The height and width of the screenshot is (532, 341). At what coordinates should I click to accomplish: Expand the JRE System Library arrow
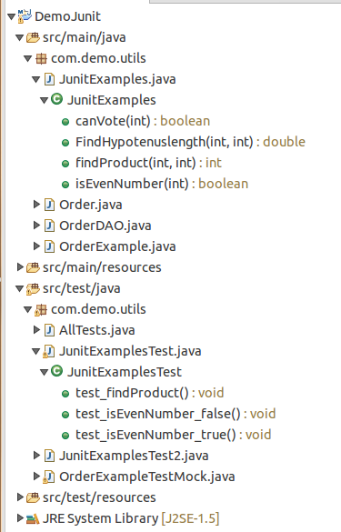point(20,518)
